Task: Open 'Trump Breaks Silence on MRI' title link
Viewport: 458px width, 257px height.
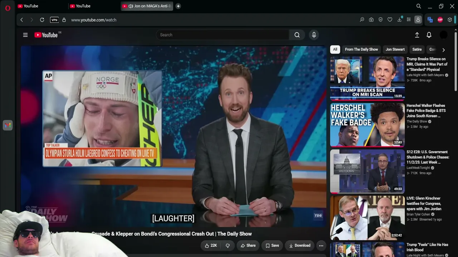Action: pyautogui.click(x=427, y=64)
